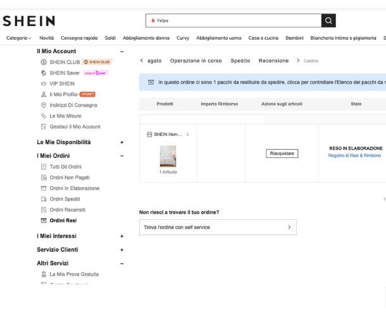Go to Consegna rapida section
The height and width of the screenshot is (316, 386).
pyautogui.click(x=79, y=38)
